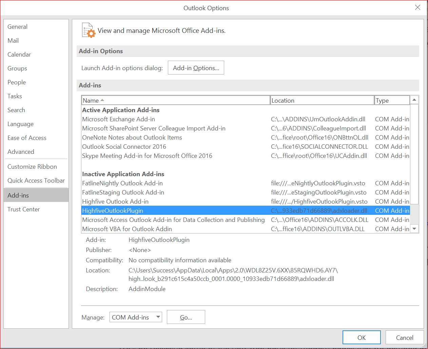This screenshot has height=349, width=428.
Task: Select OneNote Notes about Outlook Items row
Action: [246, 138]
